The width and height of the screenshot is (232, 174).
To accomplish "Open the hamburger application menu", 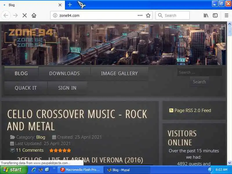I will (x=226, y=15).
